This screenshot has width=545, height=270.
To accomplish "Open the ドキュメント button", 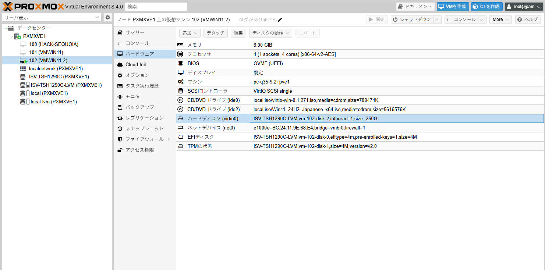I will (415, 7).
